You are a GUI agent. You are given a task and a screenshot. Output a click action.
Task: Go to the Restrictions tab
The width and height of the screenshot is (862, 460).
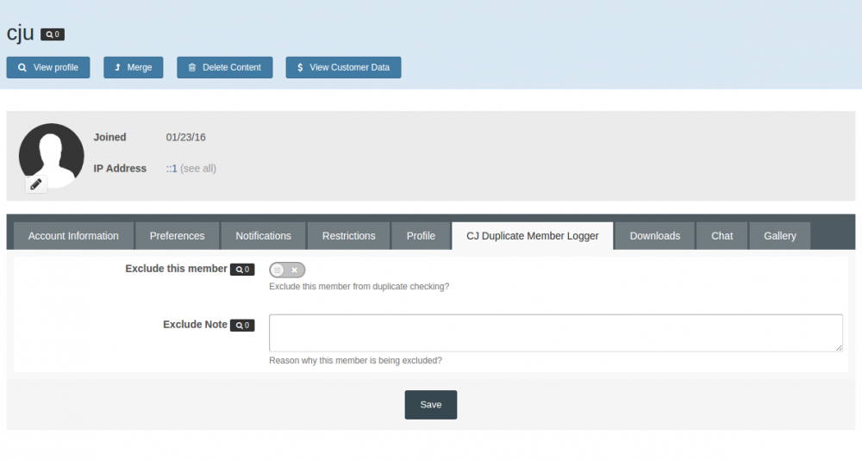point(348,236)
